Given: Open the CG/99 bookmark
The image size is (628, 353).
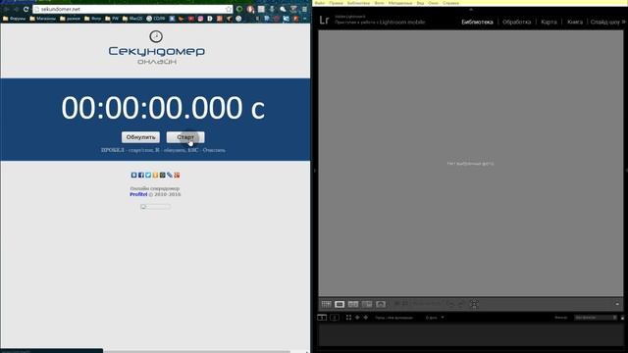Looking at the screenshot, I should (x=156, y=19).
